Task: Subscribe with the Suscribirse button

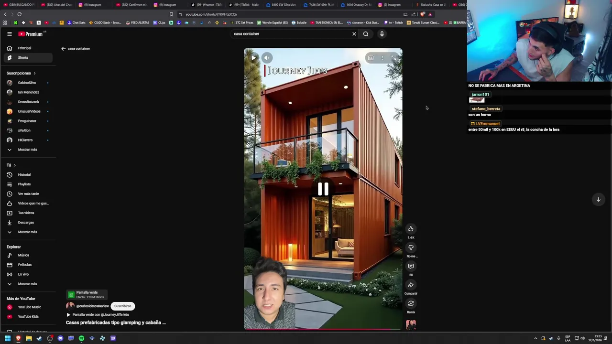Action: [122, 306]
